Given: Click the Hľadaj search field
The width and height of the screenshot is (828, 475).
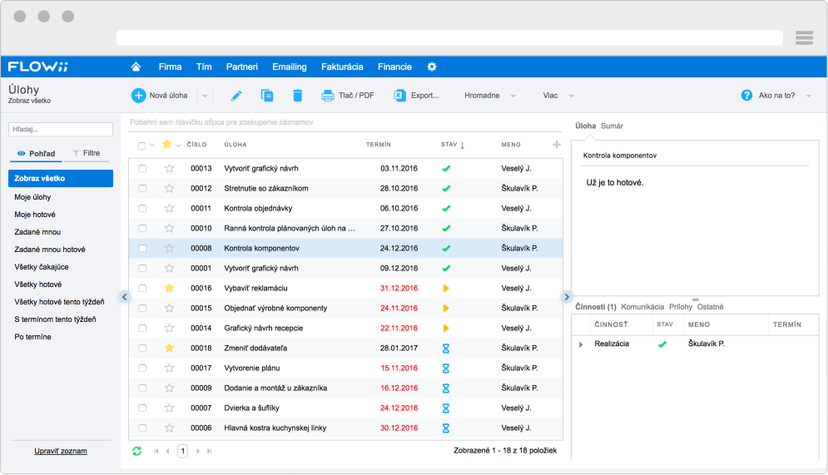Looking at the screenshot, I should [x=61, y=129].
